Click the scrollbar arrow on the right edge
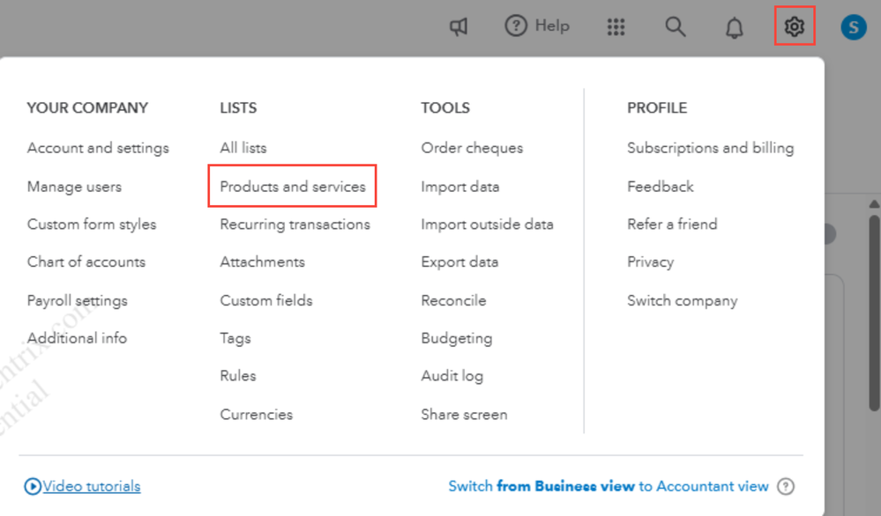 (x=873, y=203)
